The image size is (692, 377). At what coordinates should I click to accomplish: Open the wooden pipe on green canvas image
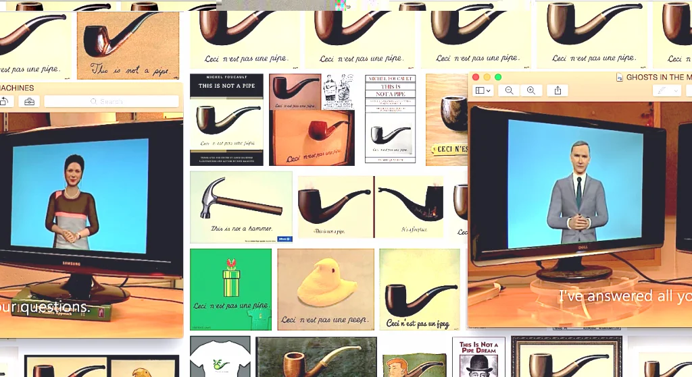pos(316,357)
